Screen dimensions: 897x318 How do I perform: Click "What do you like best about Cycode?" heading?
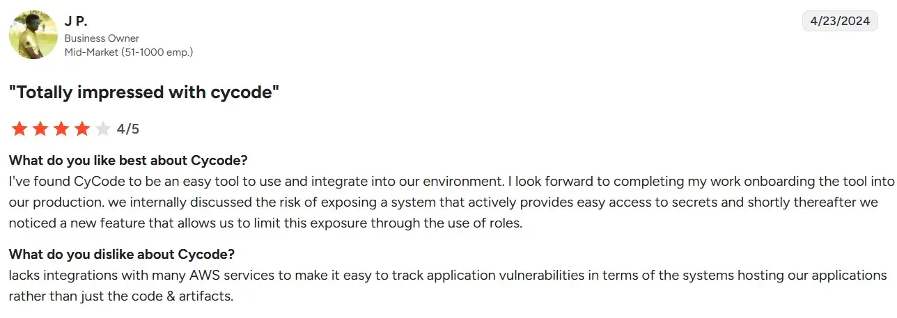tap(128, 161)
